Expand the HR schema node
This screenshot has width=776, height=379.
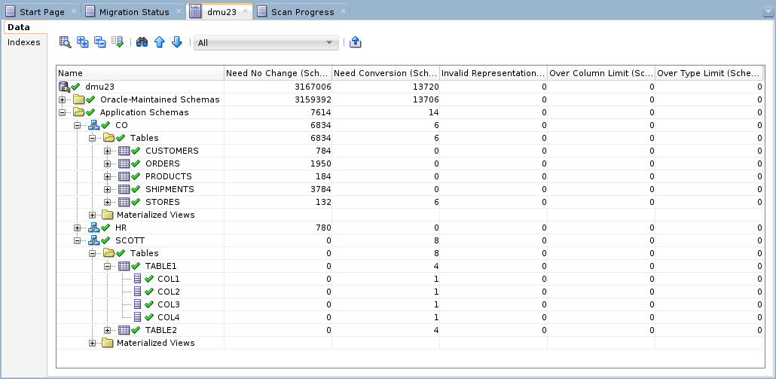point(77,228)
